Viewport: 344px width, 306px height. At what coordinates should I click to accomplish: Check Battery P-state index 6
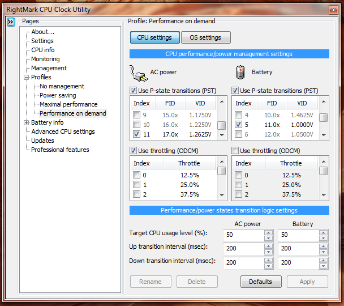(x=238, y=134)
